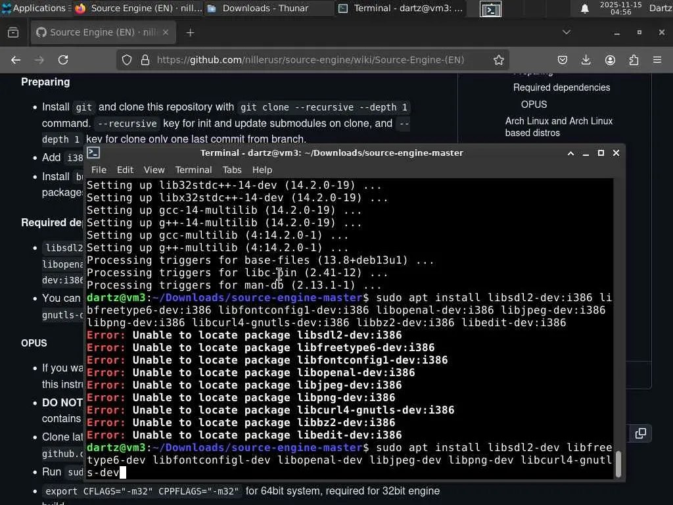Go back to previous page in Firefox
The height and width of the screenshot is (505, 673).
tap(16, 60)
